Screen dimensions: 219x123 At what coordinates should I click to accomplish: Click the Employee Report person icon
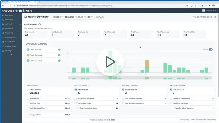pyautogui.click(x=3, y=38)
